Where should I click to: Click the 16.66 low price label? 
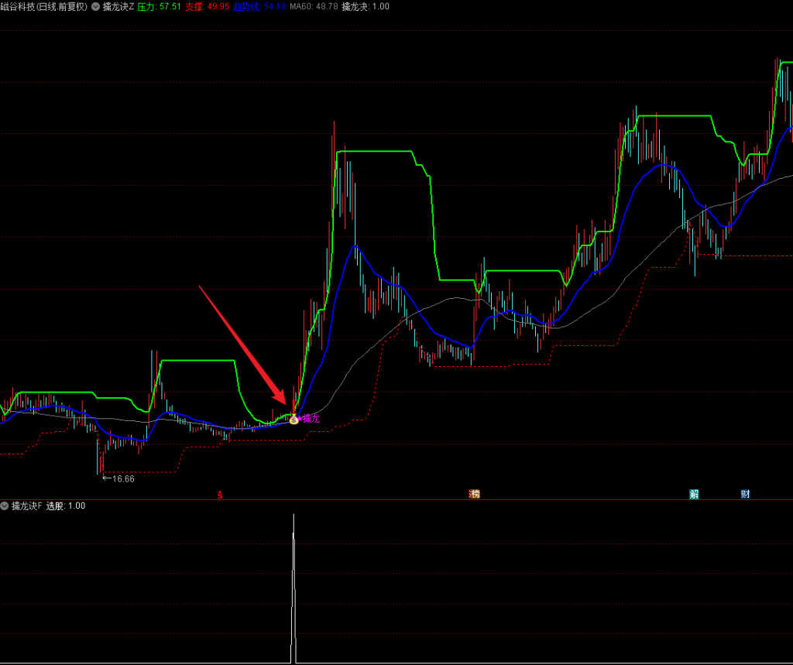click(118, 479)
